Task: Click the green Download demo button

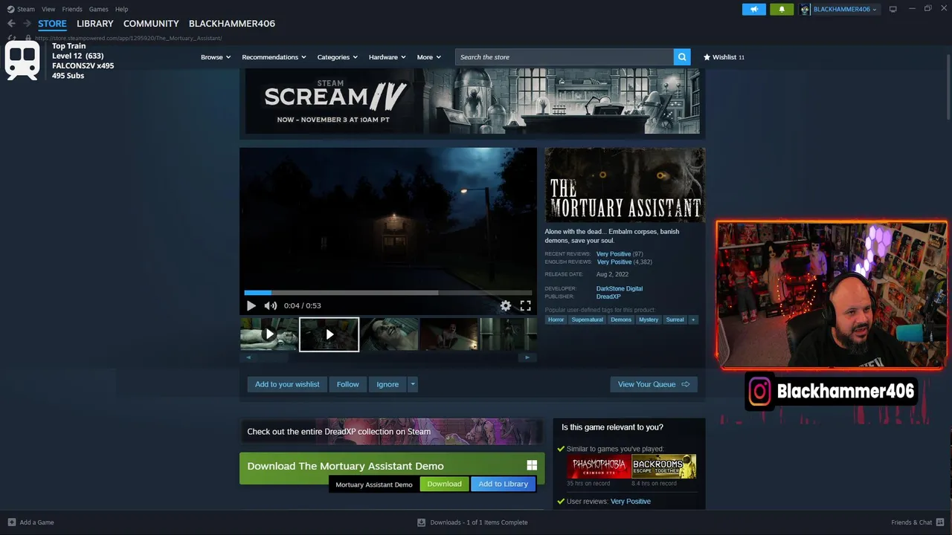Action: click(x=444, y=484)
